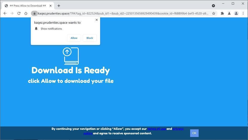Open the home page via house icon

coord(26,14)
